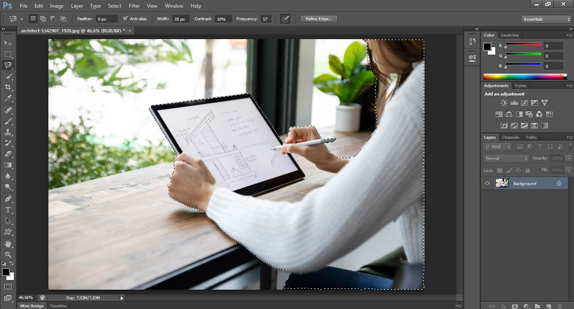Viewport: 574px width, 309px height.
Task: Open the layer blending mode dropdown
Action: point(505,158)
